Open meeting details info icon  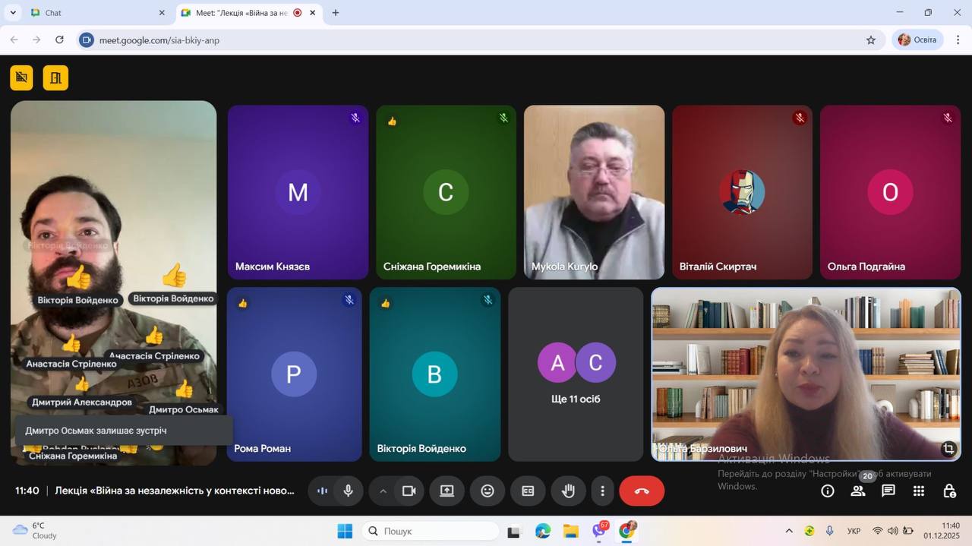pos(828,491)
